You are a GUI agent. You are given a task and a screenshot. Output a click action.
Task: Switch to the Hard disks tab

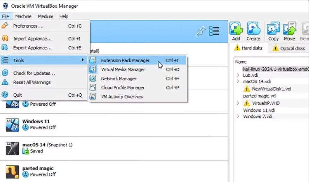[x=248, y=48]
